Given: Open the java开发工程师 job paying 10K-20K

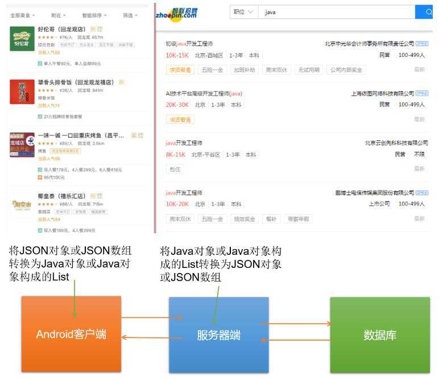Looking at the screenshot, I should [184, 193].
